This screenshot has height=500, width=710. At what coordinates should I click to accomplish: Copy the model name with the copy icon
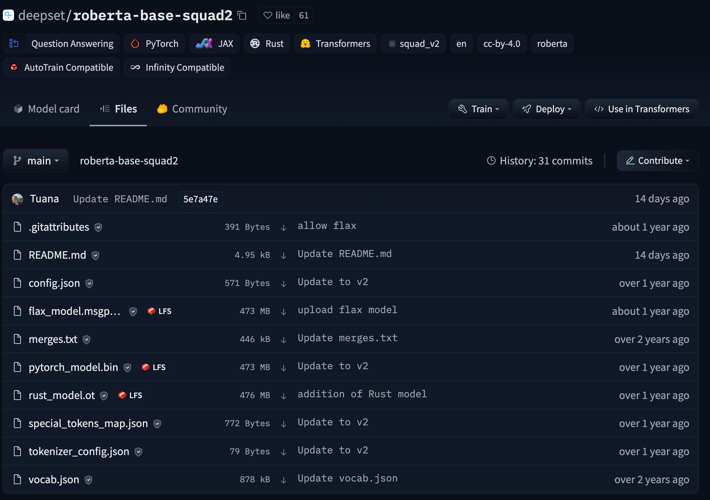pyautogui.click(x=242, y=15)
